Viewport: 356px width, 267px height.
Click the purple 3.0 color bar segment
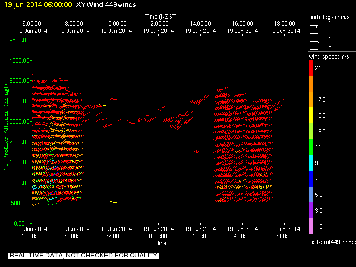click(x=311, y=210)
